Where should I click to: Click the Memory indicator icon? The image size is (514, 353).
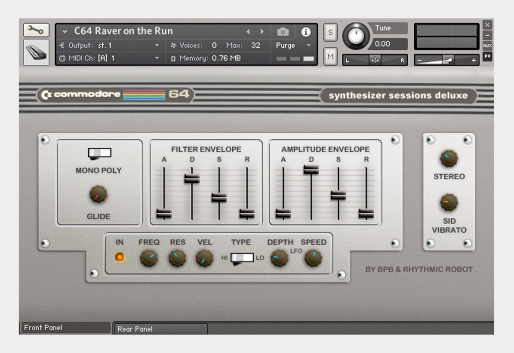[174, 58]
